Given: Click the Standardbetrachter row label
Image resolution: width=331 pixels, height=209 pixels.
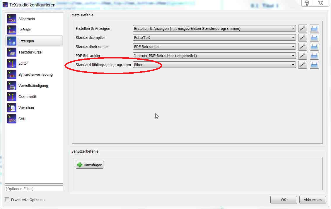Looking at the screenshot, I should coord(92,46).
